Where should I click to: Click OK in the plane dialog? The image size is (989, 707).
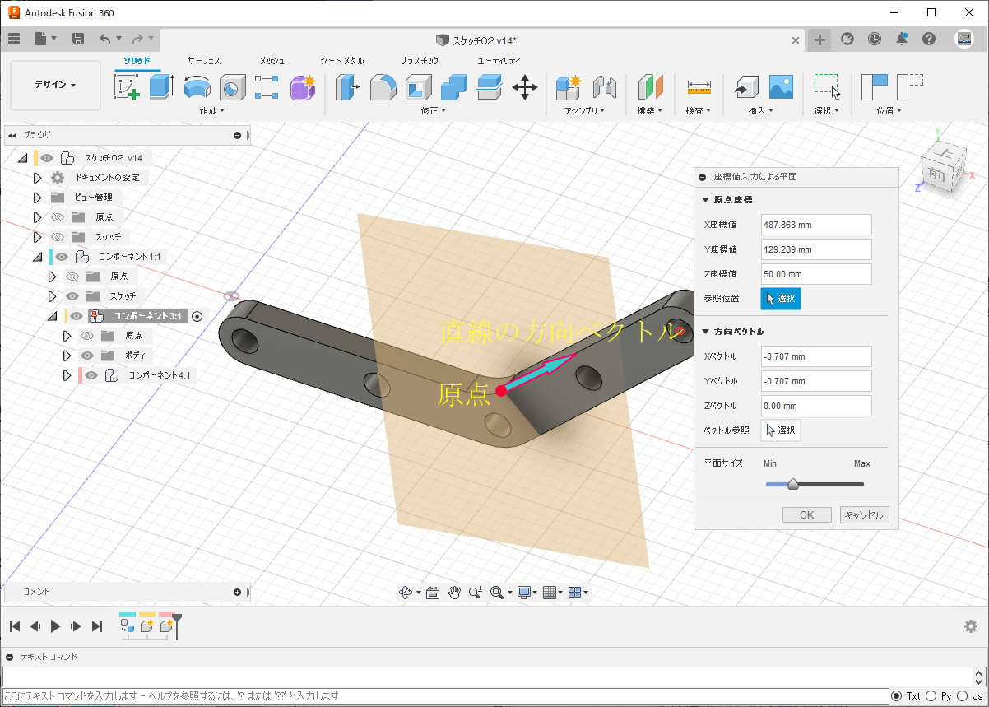click(806, 514)
